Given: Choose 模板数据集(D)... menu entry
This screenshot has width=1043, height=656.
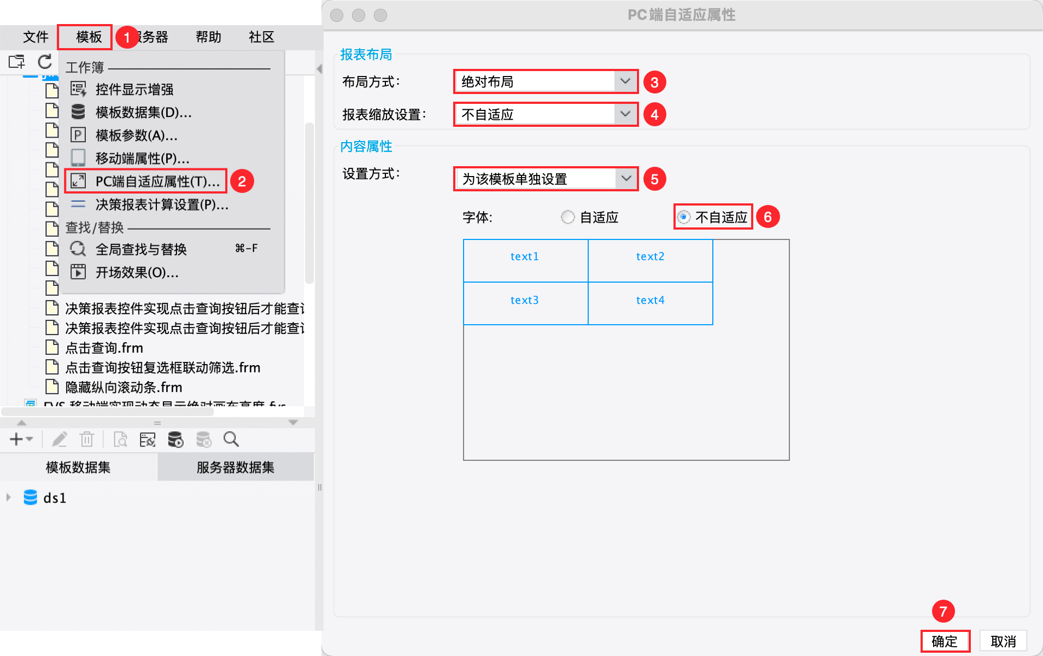Looking at the screenshot, I should 143,112.
